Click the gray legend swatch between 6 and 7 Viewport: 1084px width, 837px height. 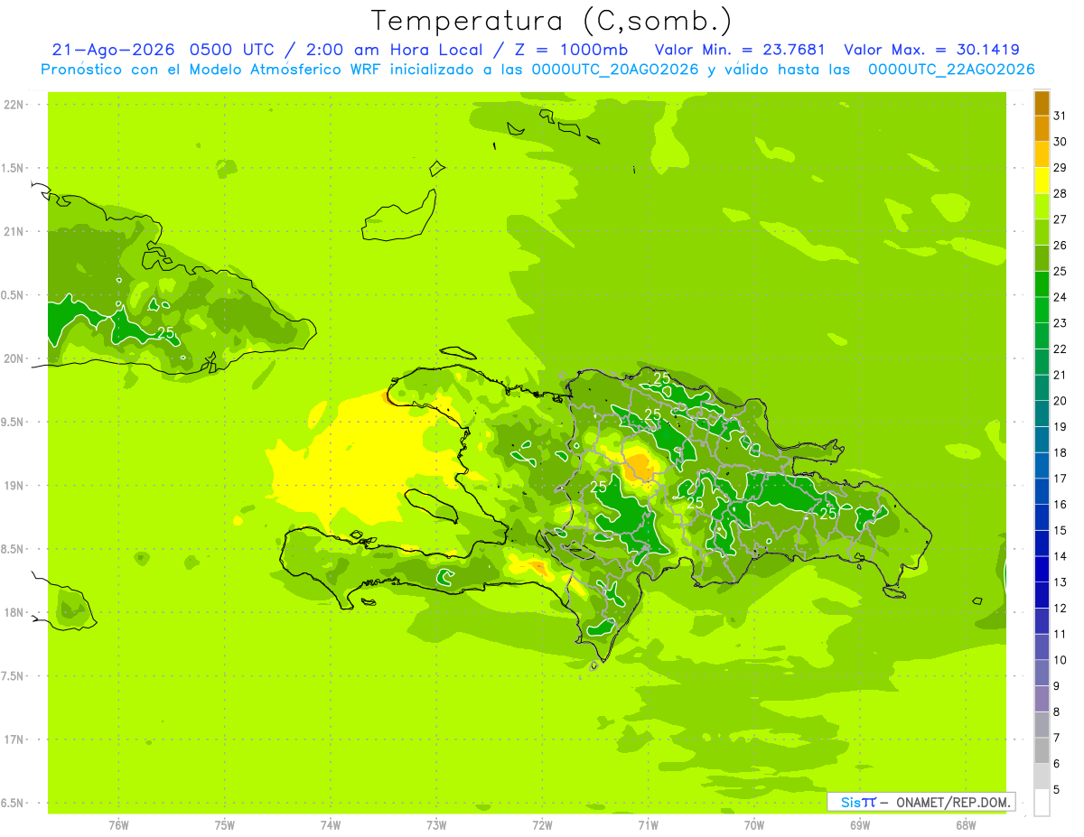[x=1042, y=750]
